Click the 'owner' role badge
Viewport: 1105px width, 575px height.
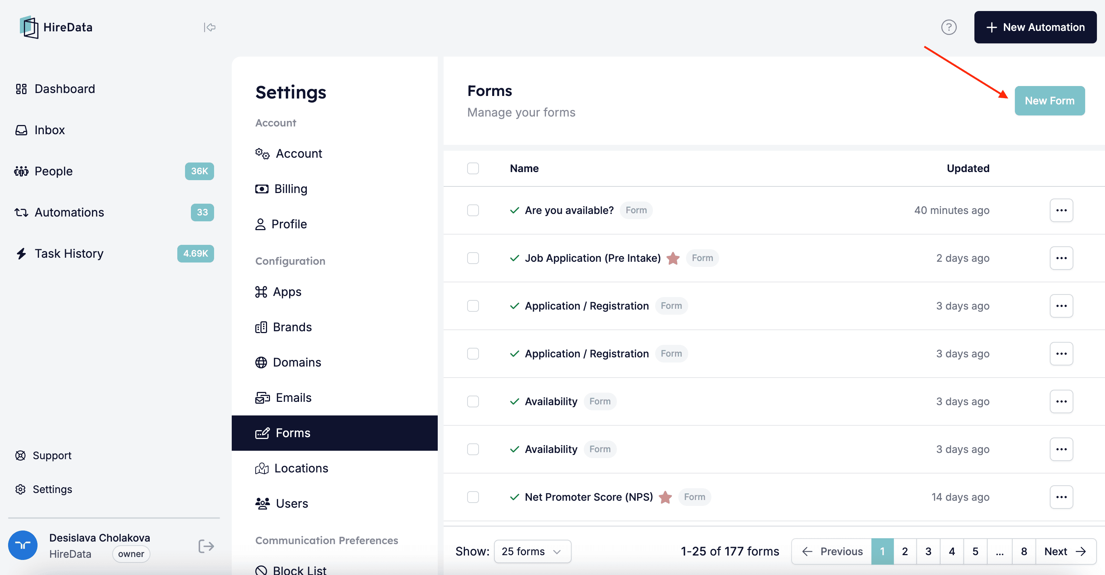click(x=131, y=554)
